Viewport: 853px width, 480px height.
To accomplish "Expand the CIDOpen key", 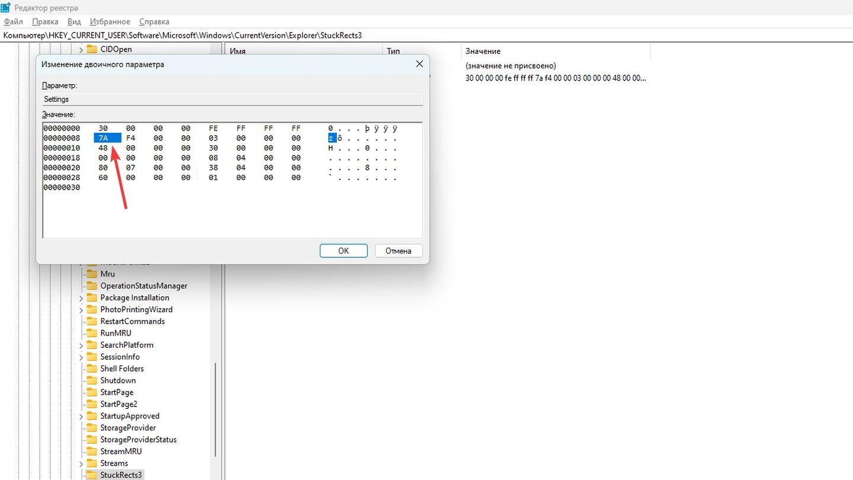I will [x=81, y=49].
